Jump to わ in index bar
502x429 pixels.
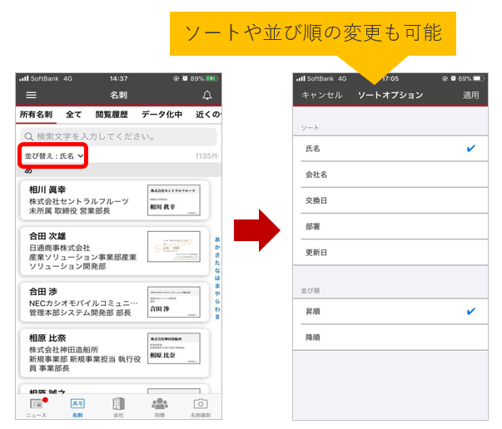pyautogui.click(x=217, y=308)
